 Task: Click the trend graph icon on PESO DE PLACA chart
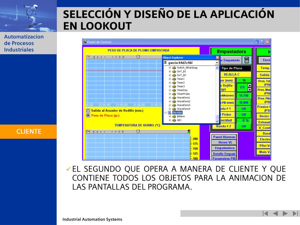click(x=88, y=57)
